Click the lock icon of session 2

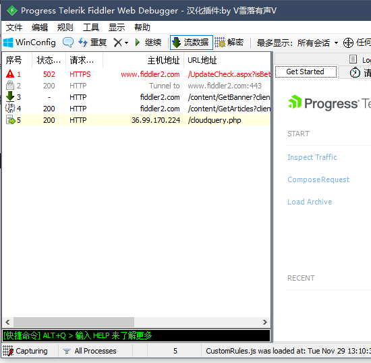[10, 86]
